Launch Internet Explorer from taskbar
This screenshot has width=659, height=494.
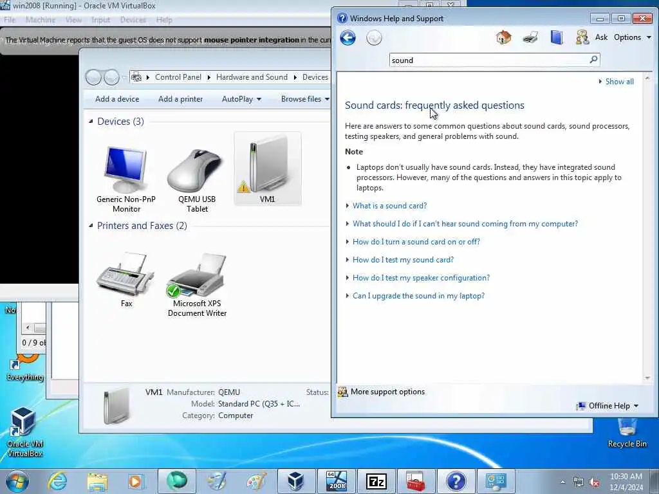pos(57,481)
